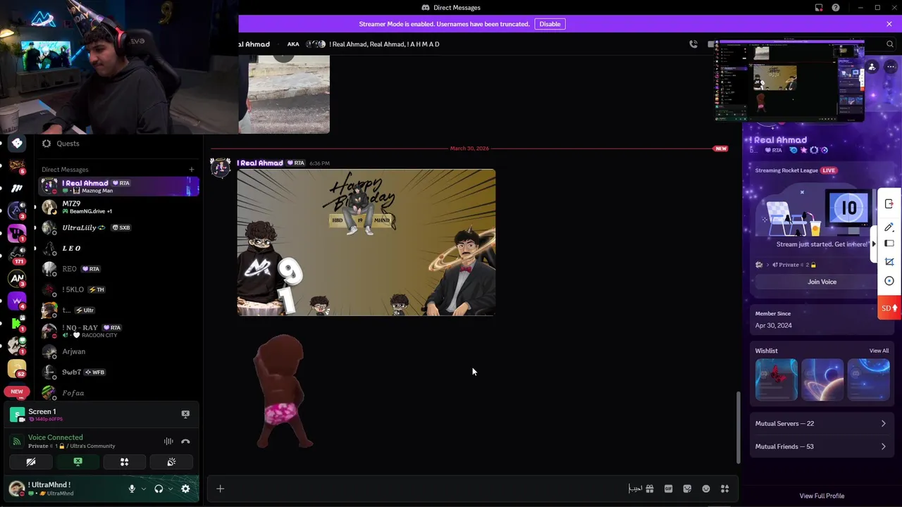
Task: Open friend options icon on profile
Action: (872, 67)
